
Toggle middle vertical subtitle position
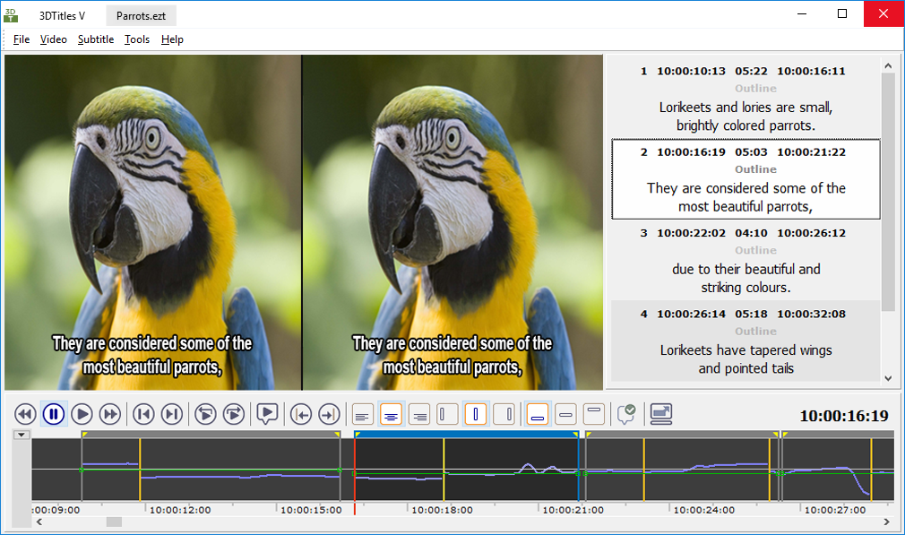point(565,414)
